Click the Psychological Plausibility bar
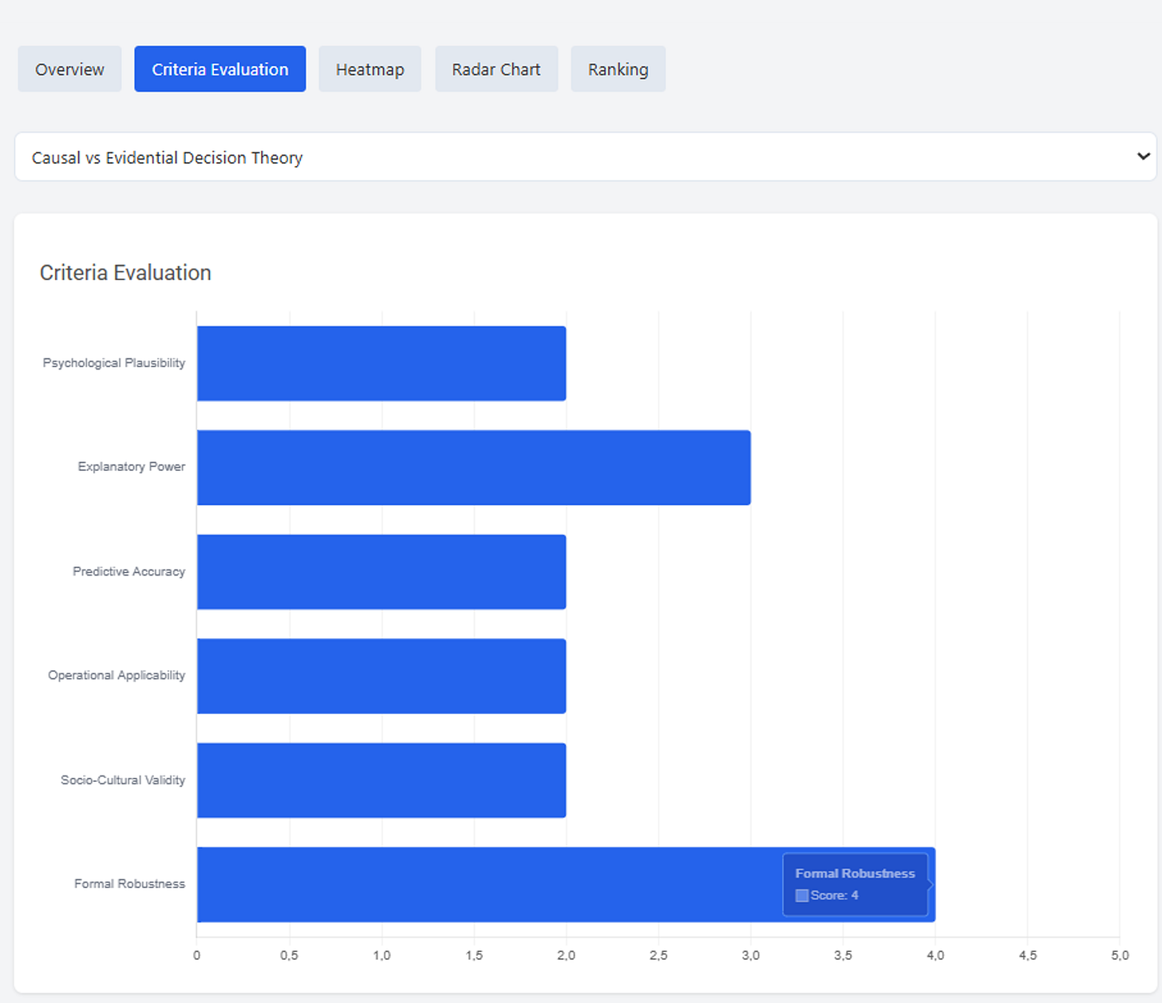This screenshot has width=1162, height=1003. pyautogui.click(x=381, y=363)
